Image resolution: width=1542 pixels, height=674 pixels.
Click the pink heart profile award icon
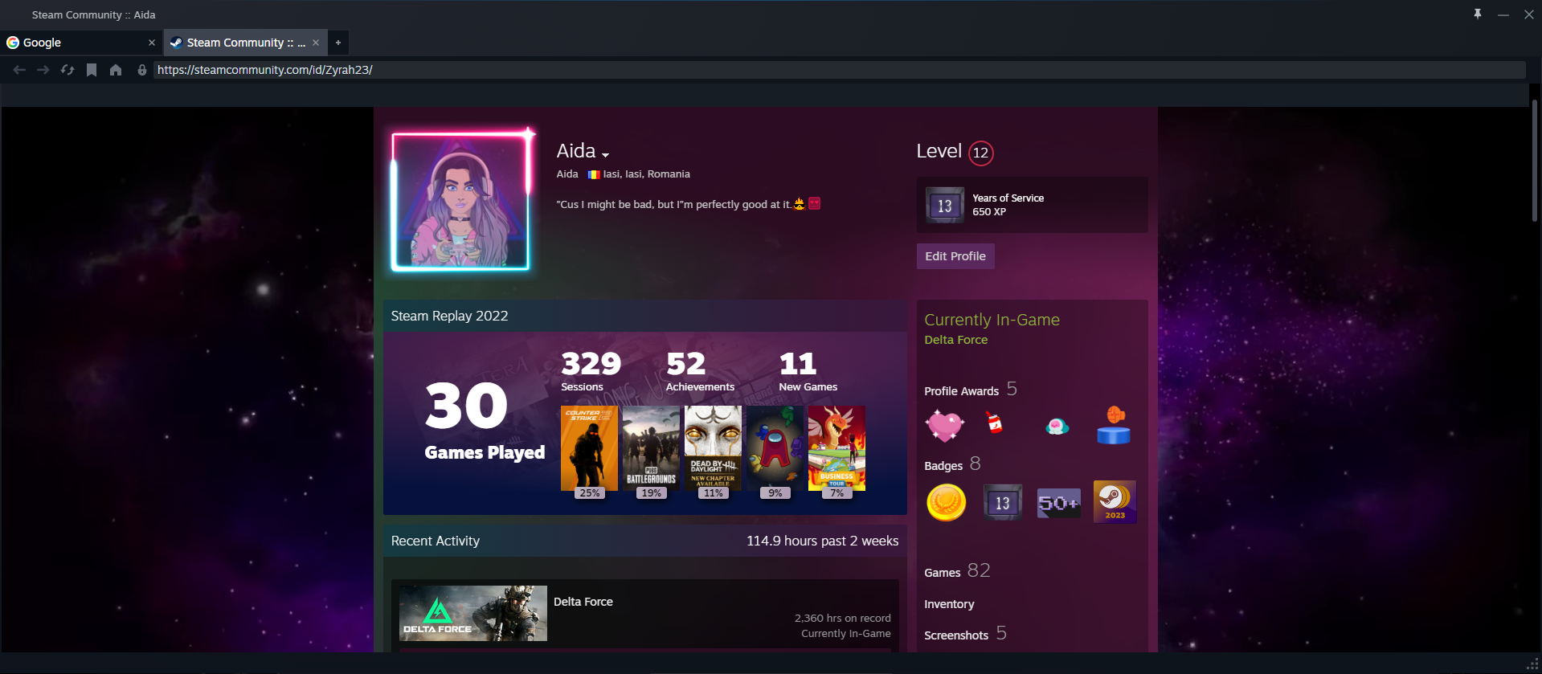coord(945,425)
